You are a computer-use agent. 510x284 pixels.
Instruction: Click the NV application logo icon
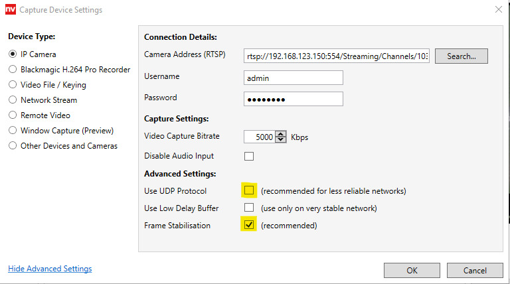(11, 9)
